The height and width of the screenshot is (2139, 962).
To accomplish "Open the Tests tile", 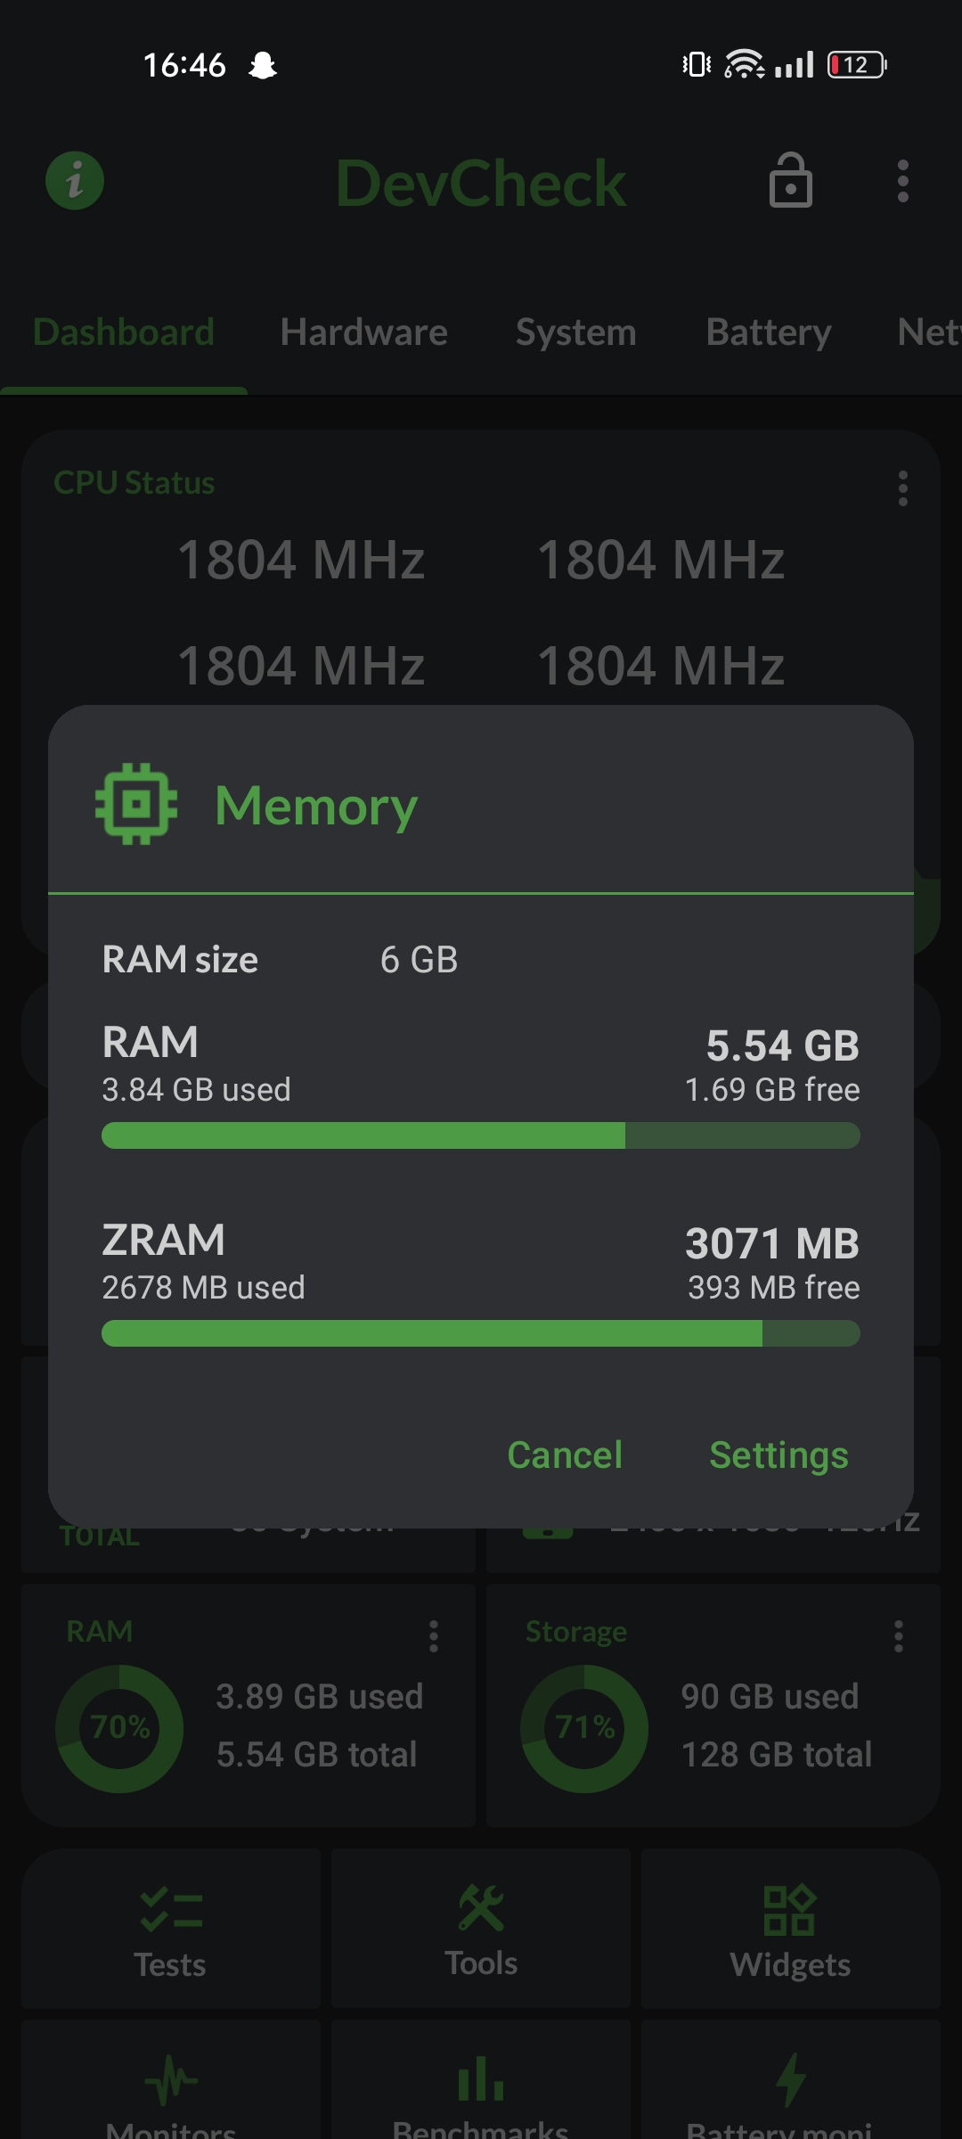I will pos(170,1930).
